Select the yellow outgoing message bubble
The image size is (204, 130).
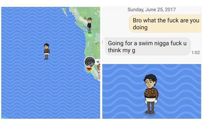[x=165, y=24]
